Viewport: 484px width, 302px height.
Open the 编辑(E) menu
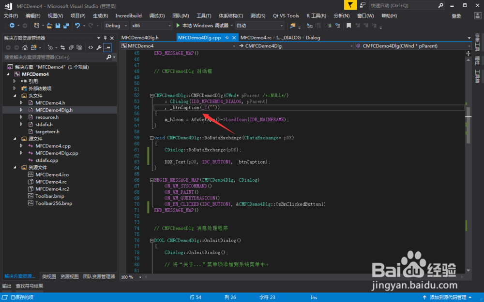[33, 16]
